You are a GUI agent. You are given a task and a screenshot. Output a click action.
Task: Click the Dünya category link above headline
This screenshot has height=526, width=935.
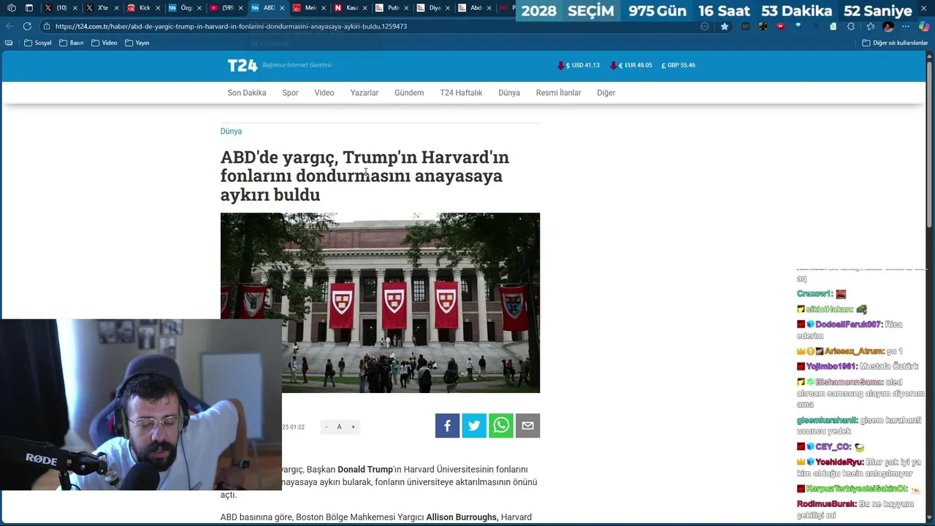[231, 131]
